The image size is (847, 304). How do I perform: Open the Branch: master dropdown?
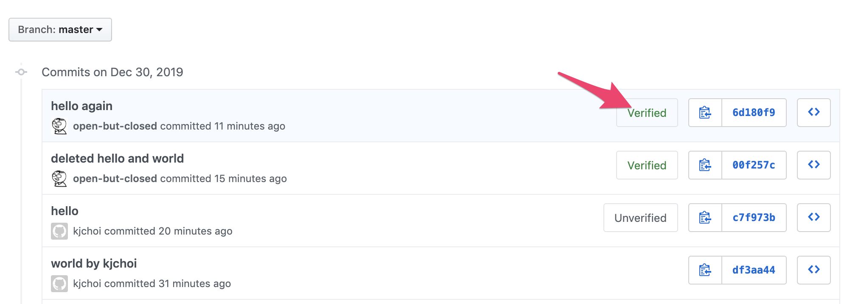coord(60,30)
